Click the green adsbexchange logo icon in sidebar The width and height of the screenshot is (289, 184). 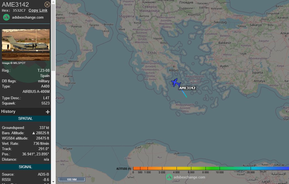6,17
